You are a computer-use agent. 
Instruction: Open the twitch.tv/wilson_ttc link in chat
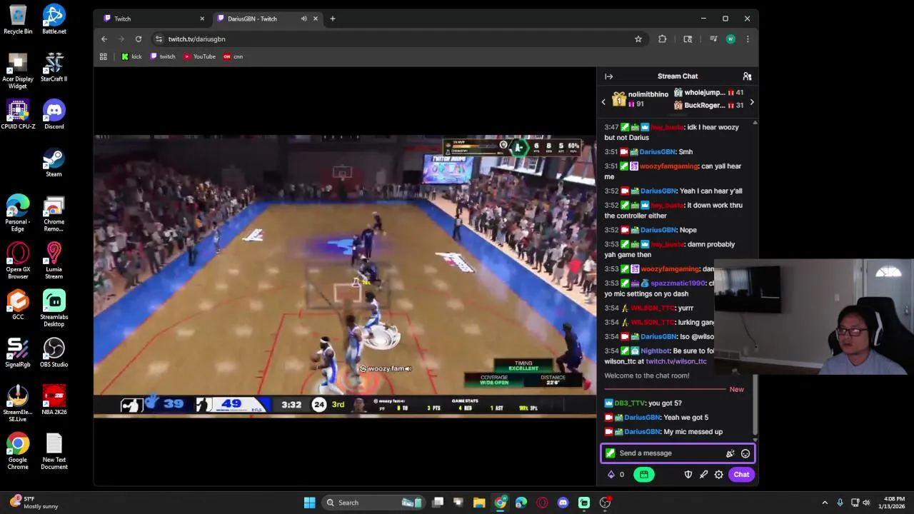coord(676,361)
